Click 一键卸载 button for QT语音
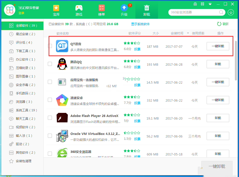 (218, 46)
